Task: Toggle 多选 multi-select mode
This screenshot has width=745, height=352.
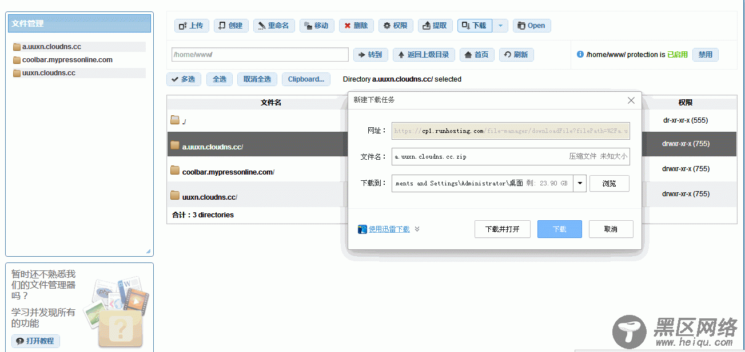Action: point(184,79)
